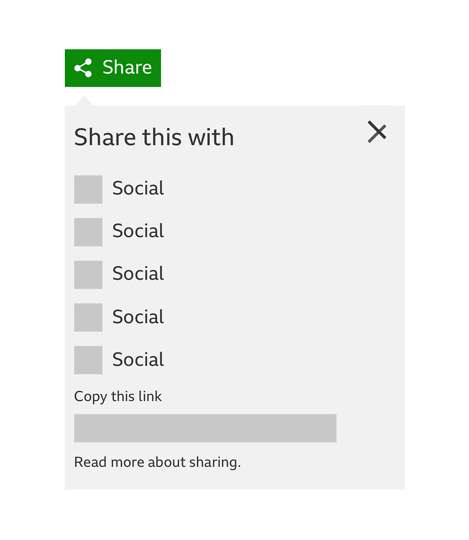Select the first 'Social' text label
Screen dimensions: 469x540
tap(138, 189)
